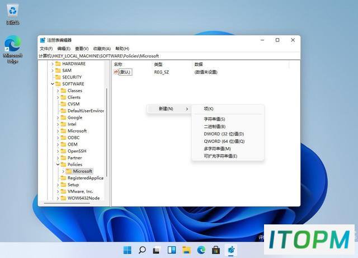Click the (数值未设置) data cell

pos(206,72)
